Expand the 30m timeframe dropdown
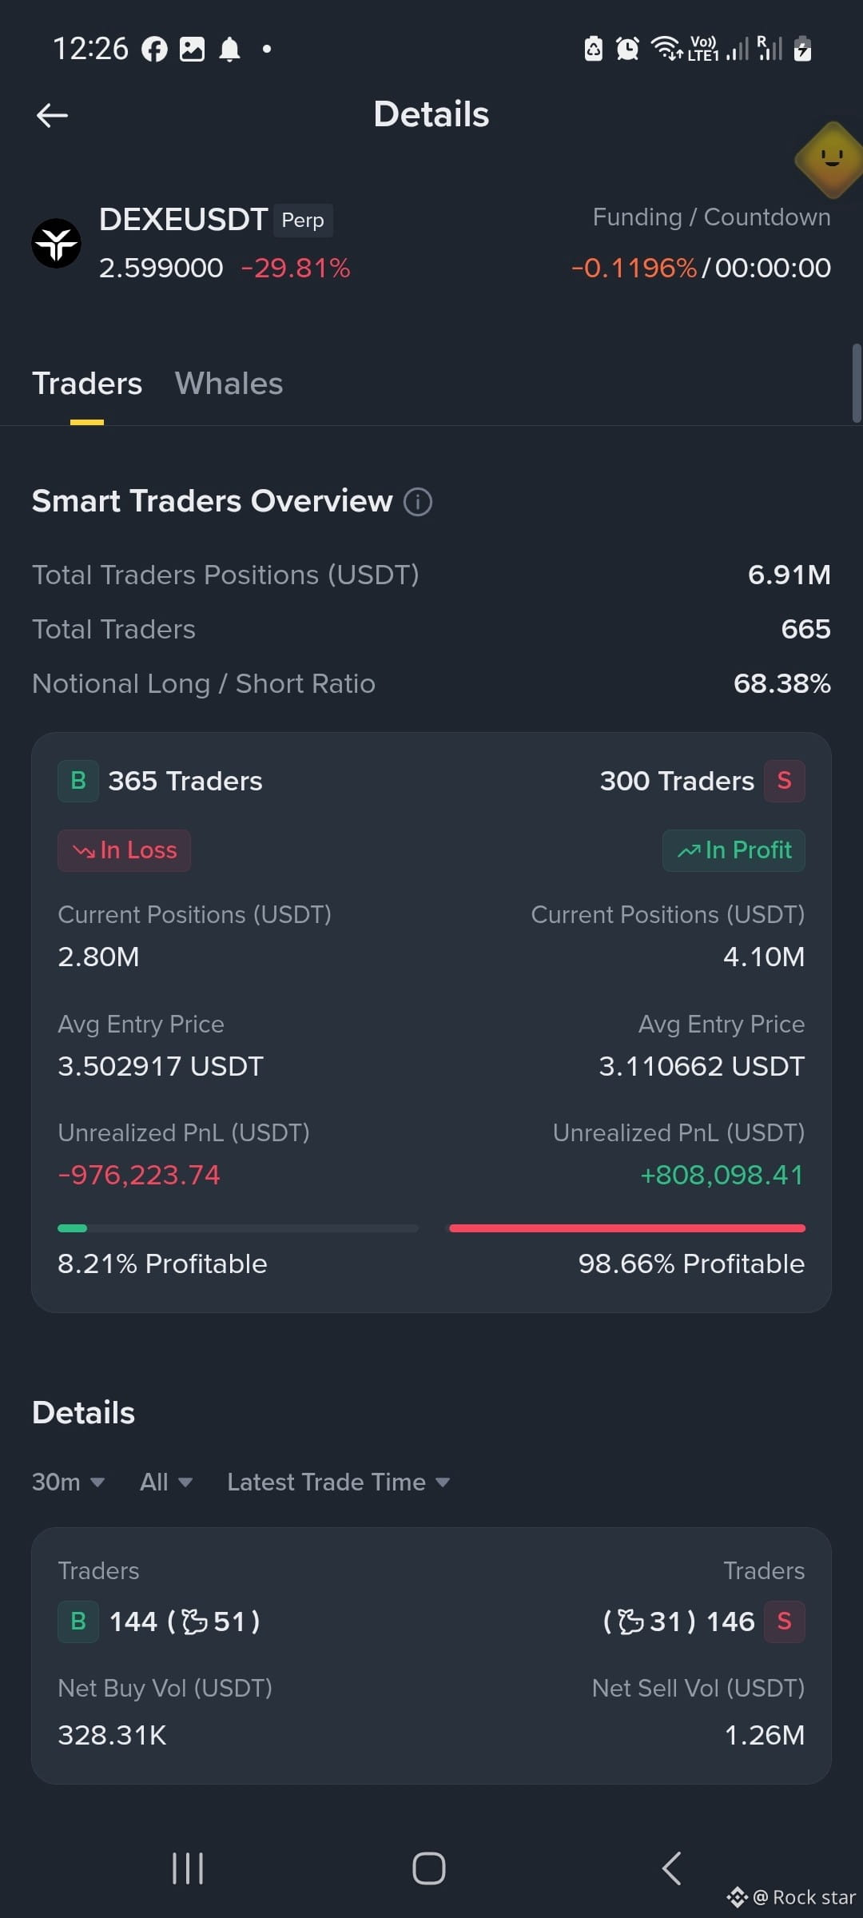863x1918 pixels. [x=69, y=1482]
